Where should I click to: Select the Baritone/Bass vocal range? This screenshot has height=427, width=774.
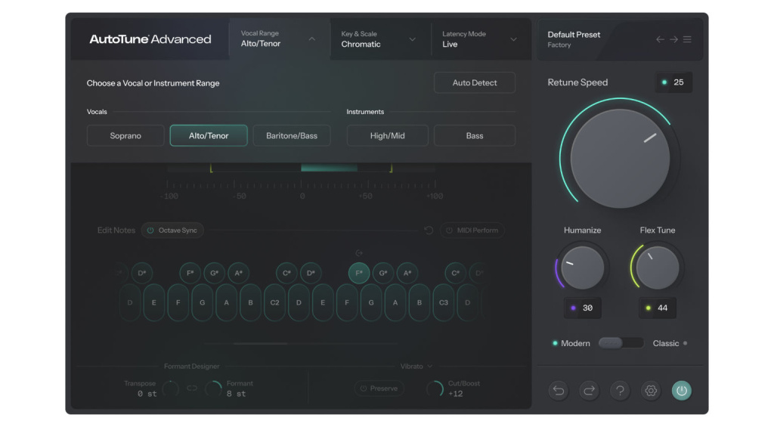(292, 136)
